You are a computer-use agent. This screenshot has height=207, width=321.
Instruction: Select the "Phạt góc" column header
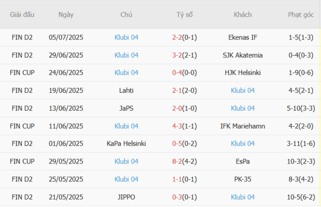(301, 15)
